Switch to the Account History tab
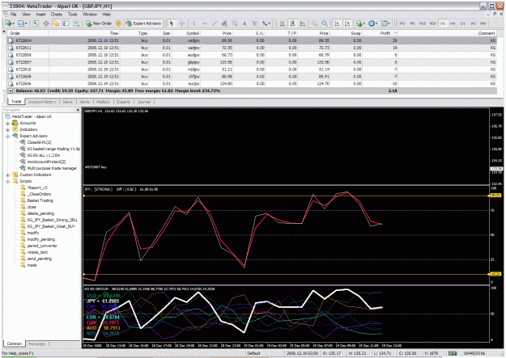Image resolution: width=506 pixels, height=358 pixels. pyautogui.click(x=42, y=102)
